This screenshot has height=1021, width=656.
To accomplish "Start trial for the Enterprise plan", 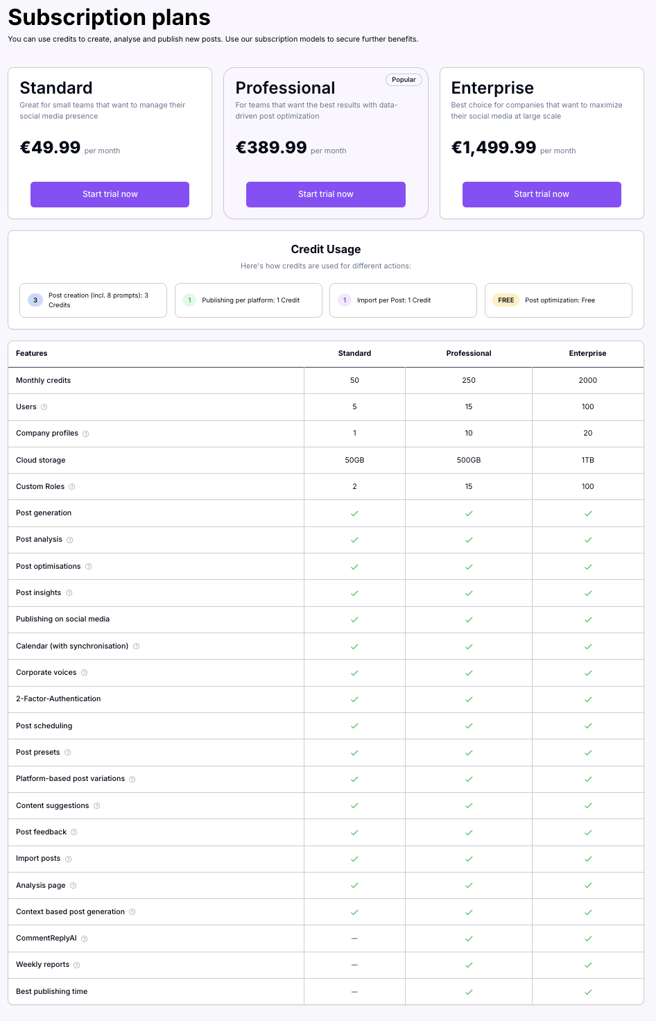I will [541, 194].
